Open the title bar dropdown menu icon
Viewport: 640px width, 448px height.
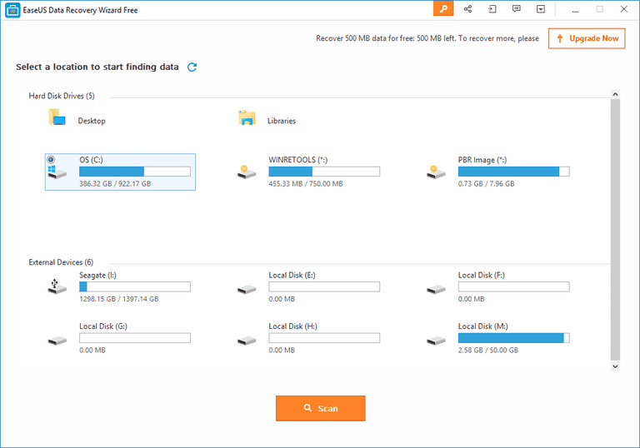point(541,9)
